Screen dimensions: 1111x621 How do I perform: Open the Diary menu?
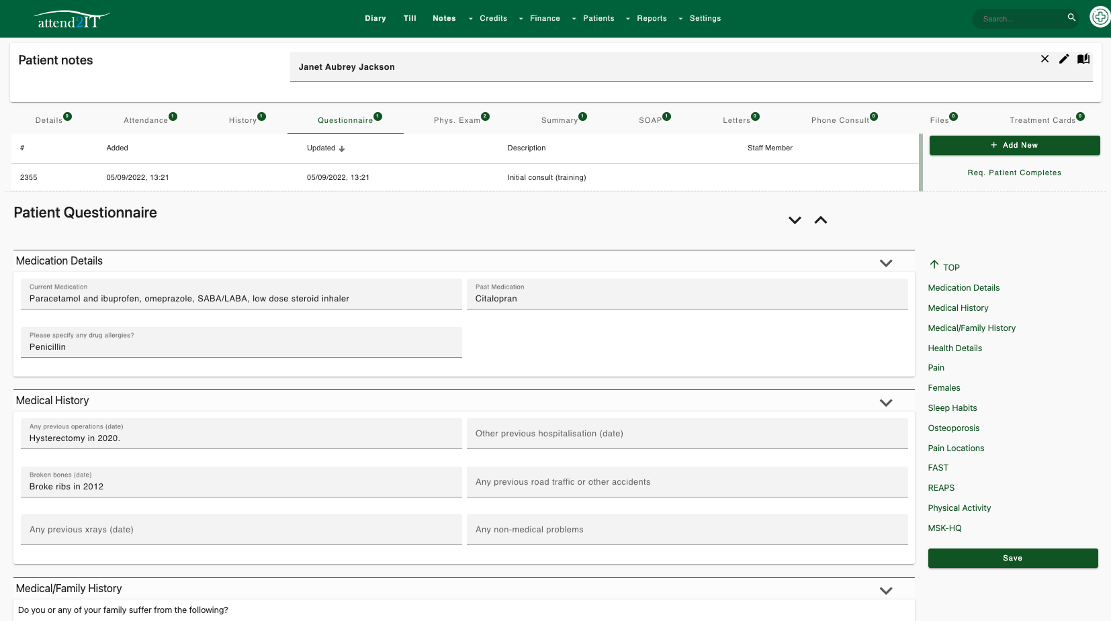coord(375,18)
